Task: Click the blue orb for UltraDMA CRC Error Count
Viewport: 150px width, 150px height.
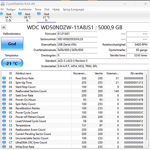Action: coord(4,142)
